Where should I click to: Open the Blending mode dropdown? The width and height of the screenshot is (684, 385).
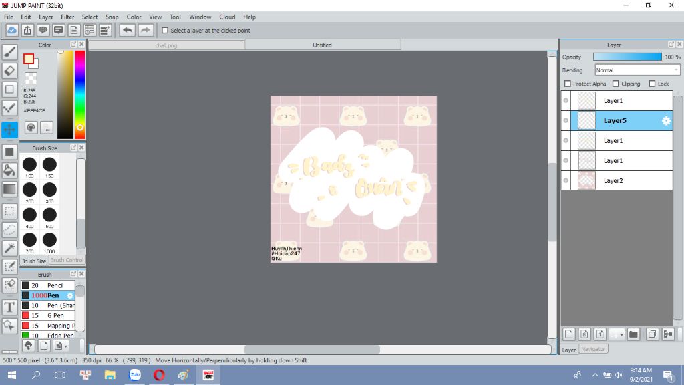pyautogui.click(x=637, y=70)
